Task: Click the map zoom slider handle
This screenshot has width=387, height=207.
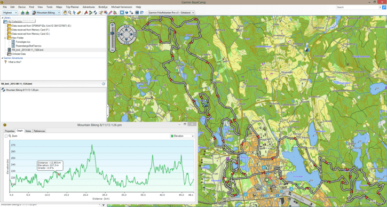Action: pyautogui.click(x=112, y=33)
